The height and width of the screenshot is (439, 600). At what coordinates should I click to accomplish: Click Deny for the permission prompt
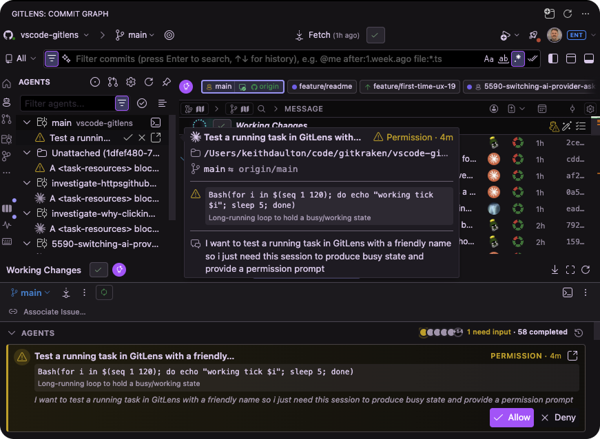click(558, 417)
